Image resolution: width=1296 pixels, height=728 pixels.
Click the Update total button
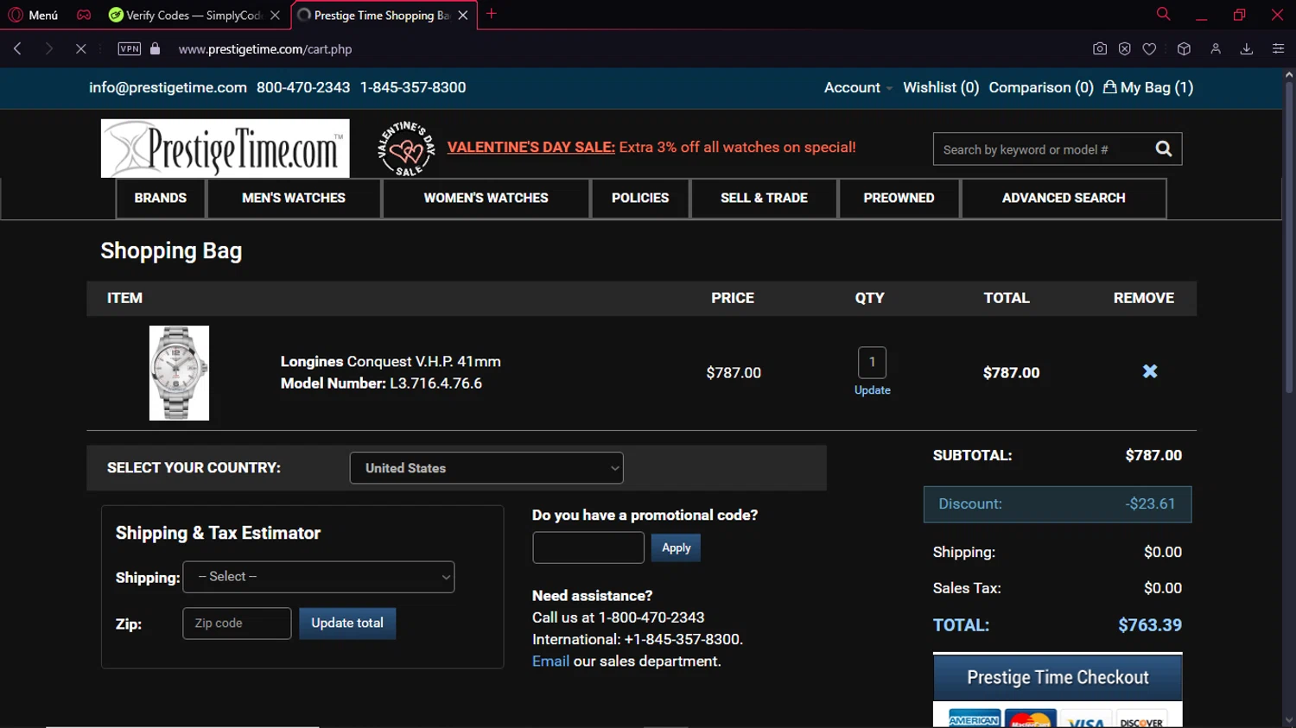click(347, 624)
